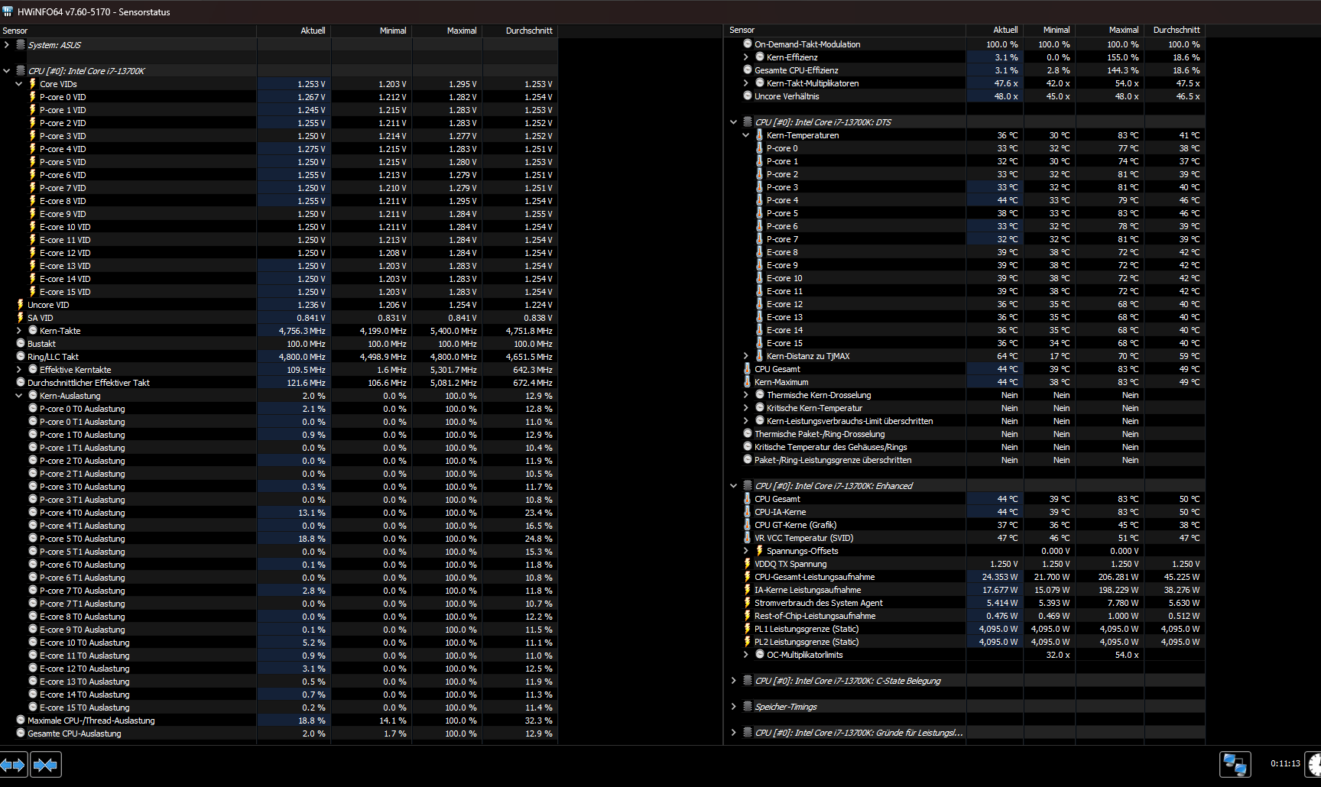Select the P-core 4 VID row
The width and height of the screenshot is (1321, 787).
(x=279, y=149)
